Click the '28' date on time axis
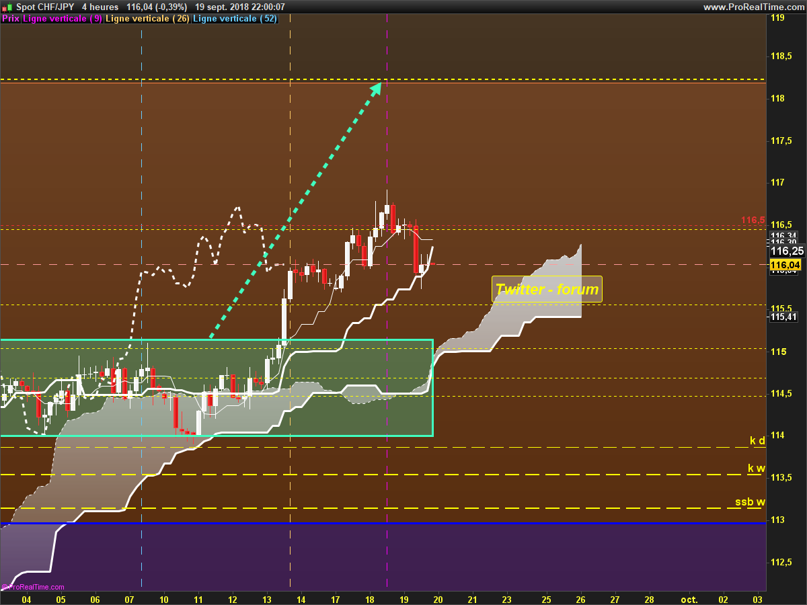This screenshot has width=807, height=605. [x=649, y=599]
